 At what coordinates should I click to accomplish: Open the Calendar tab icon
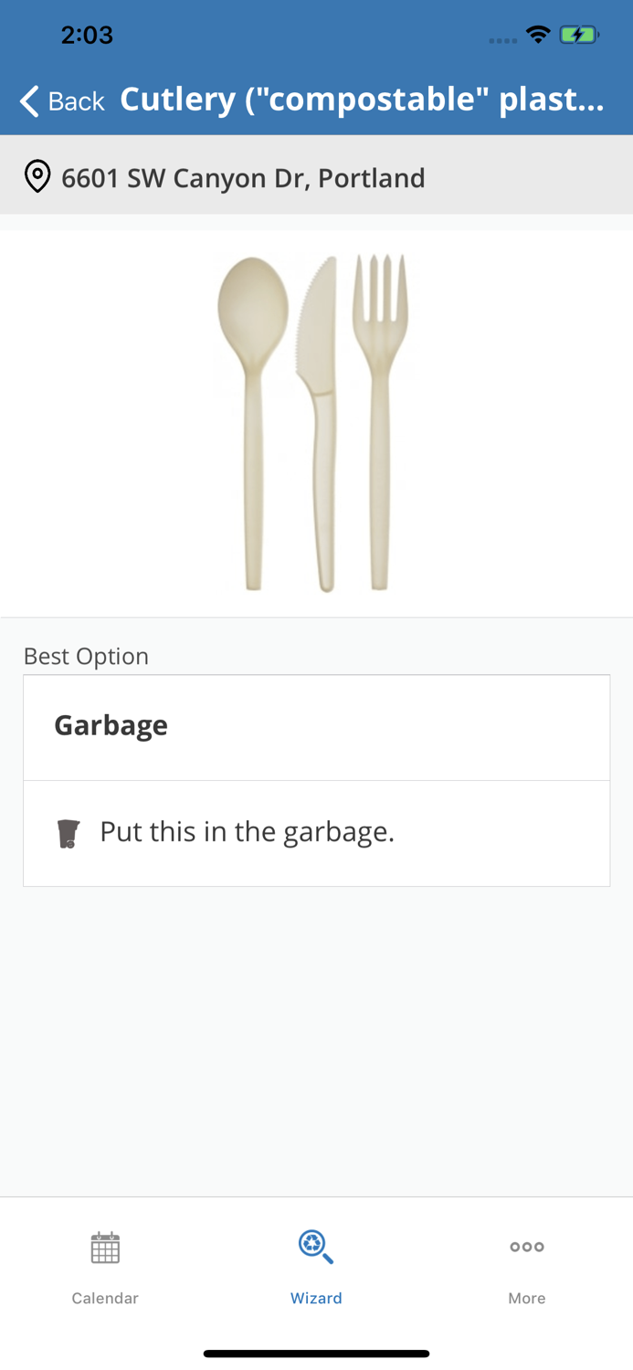[x=105, y=1246]
